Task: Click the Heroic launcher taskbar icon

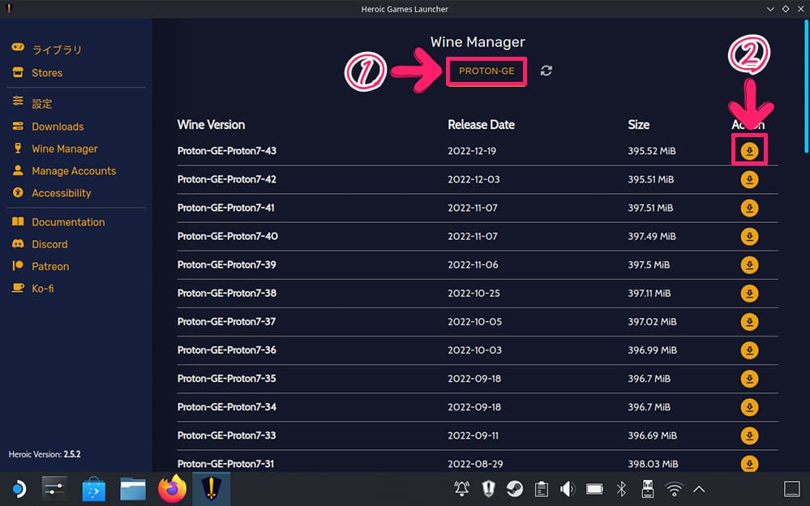Action: pos(212,488)
